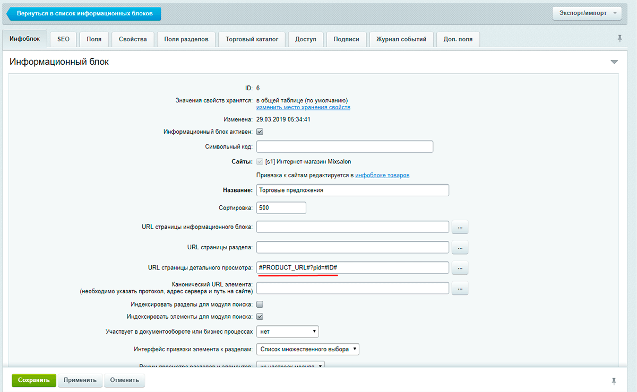Image resolution: width=637 pixels, height=392 pixels.
Task: Click ellipsis button for canonical URL field
Action: 460,288
